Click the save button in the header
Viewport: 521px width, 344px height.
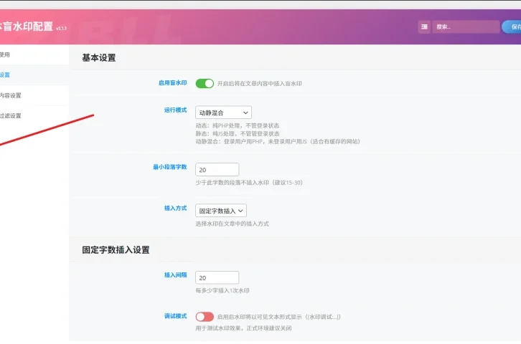pyautogui.click(x=512, y=27)
